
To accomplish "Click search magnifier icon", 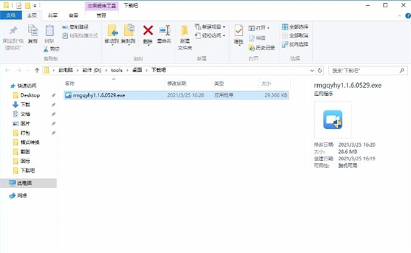I will pyautogui.click(x=402, y=71).
